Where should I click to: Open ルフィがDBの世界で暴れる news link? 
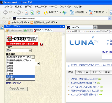click(84, 95)
